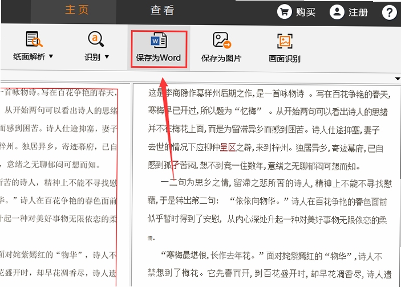Click the 注册 register button
401x287 pixels.
click(349, 12)
